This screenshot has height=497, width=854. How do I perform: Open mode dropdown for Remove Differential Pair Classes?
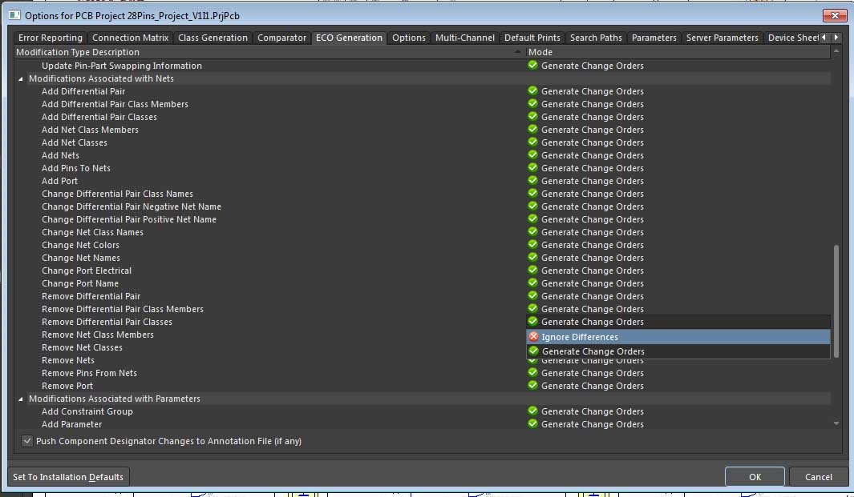click(678, 322)
